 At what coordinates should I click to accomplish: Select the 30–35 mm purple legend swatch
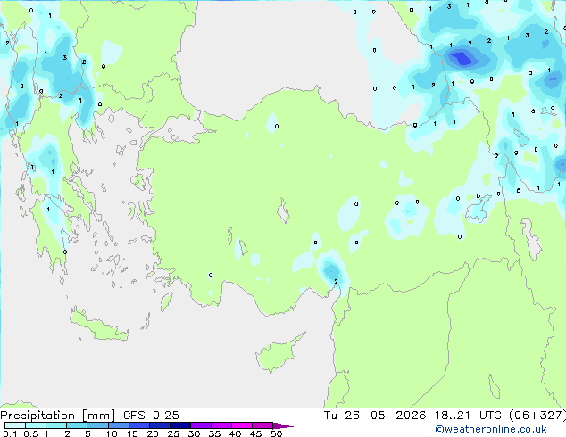coord(200,425)
